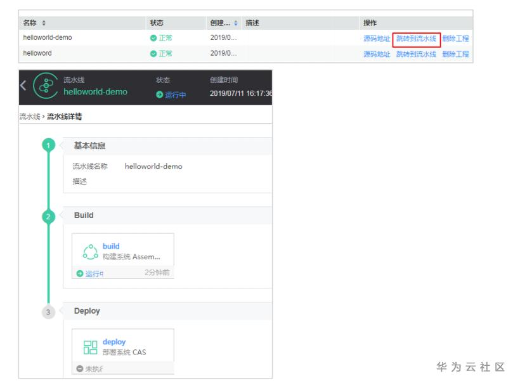This screenshot has width=513, height=383.
Task: Click the 流水线 breadcrumb link
Action: 30,117
